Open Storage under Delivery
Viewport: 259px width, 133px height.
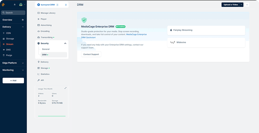10,39
